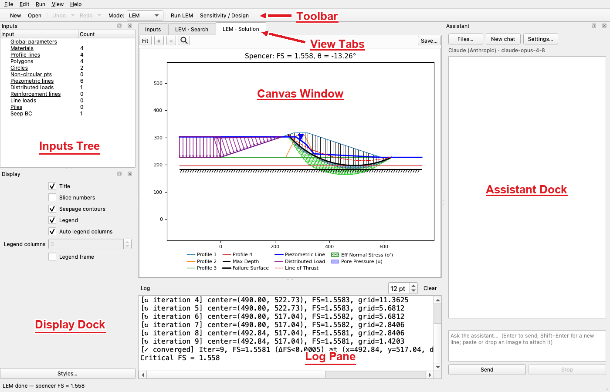Open Line loads in Inputs tree
The height and width of the screenshot is (392, 610).
point(23,101)
